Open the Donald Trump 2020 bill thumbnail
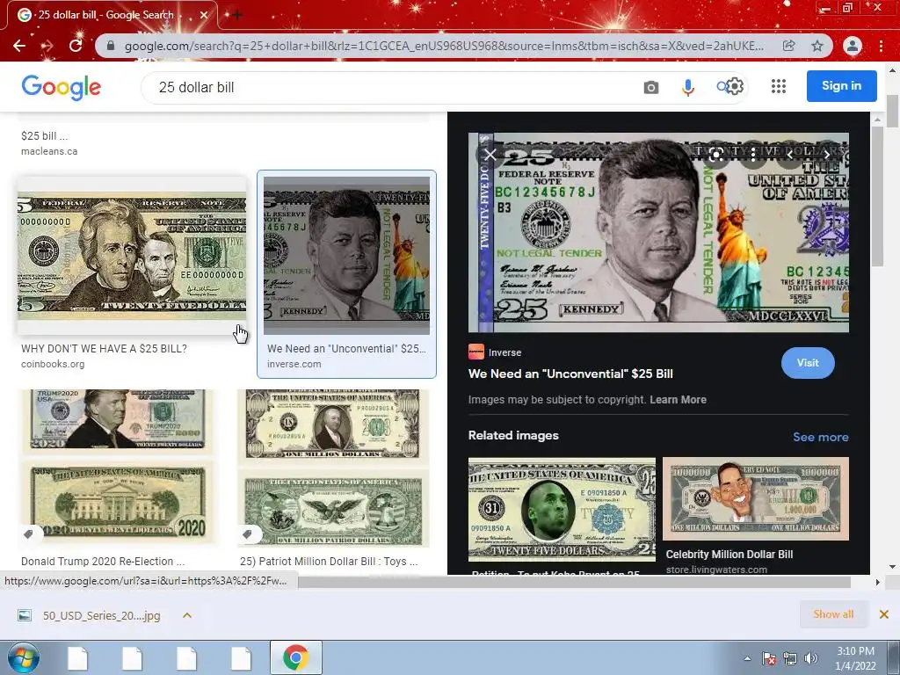Screen dimensions: 900x675 [x=118, y=467]
